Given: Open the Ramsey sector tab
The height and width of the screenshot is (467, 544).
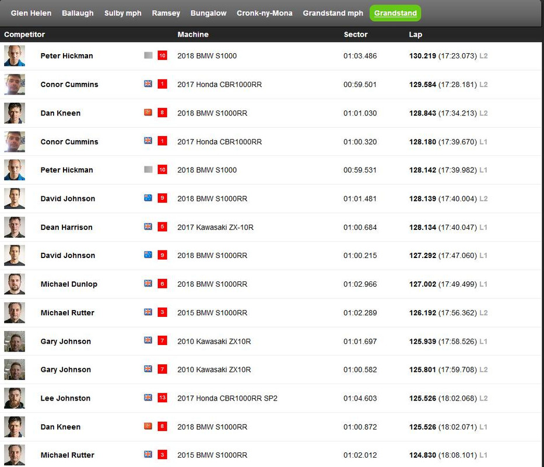Looking at the screenshot, I should pos(166,13).
